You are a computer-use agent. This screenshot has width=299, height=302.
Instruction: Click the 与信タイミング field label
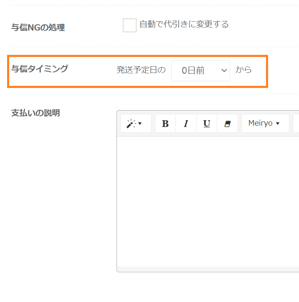pyautogui.click(x=39, y=69)
